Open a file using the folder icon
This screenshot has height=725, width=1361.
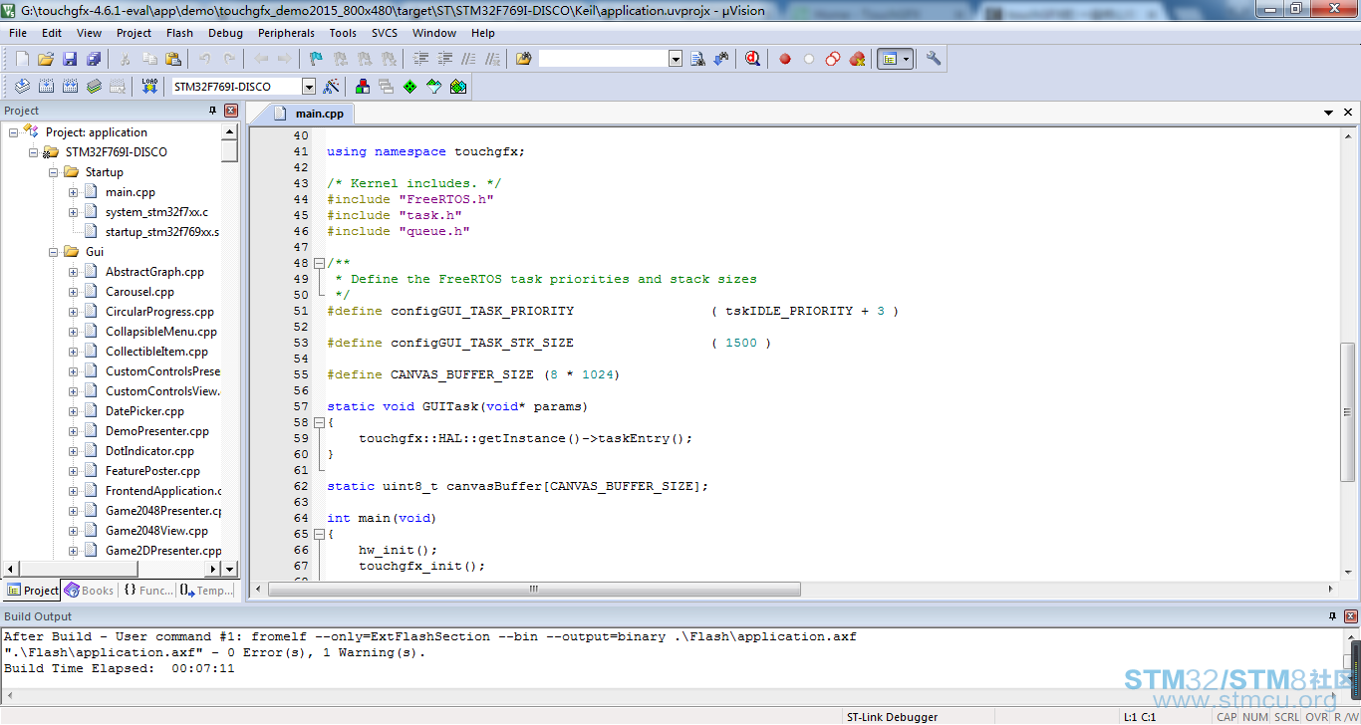tap(46, 59)
